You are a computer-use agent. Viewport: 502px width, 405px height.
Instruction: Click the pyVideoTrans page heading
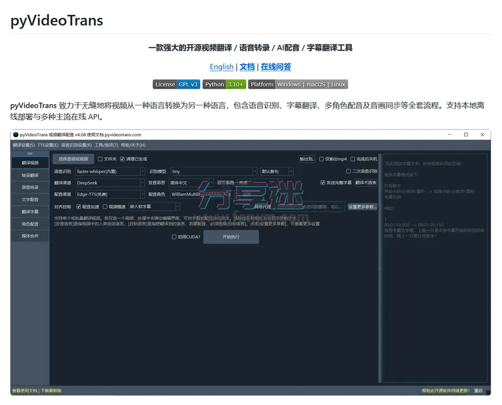coord(57,21)
